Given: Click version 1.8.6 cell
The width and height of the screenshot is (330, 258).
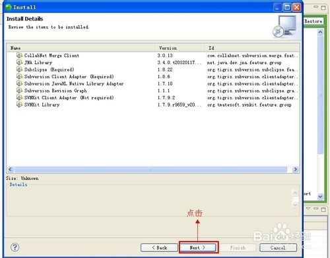Looking at the screenshot, I should (164, 77).
